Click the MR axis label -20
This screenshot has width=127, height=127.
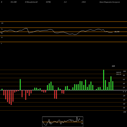tap(124, 96)
